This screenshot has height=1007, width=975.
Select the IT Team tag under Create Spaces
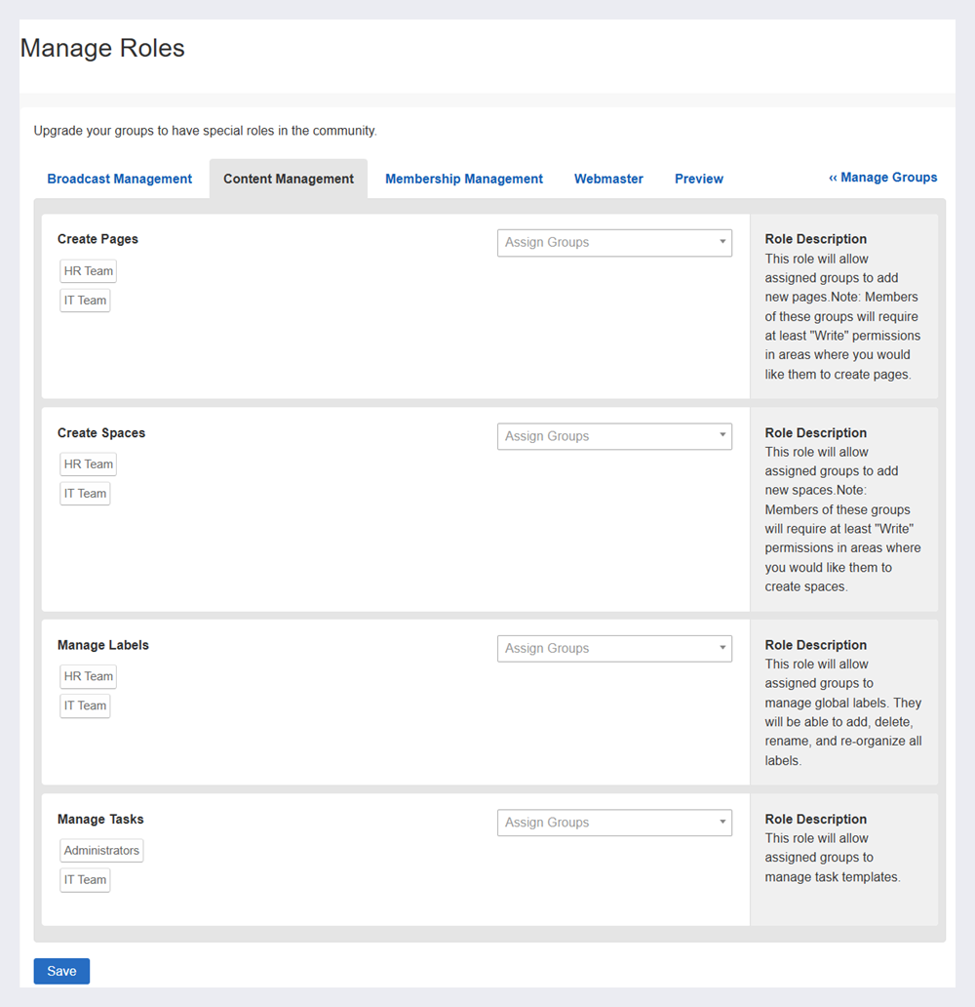[85, 493]
